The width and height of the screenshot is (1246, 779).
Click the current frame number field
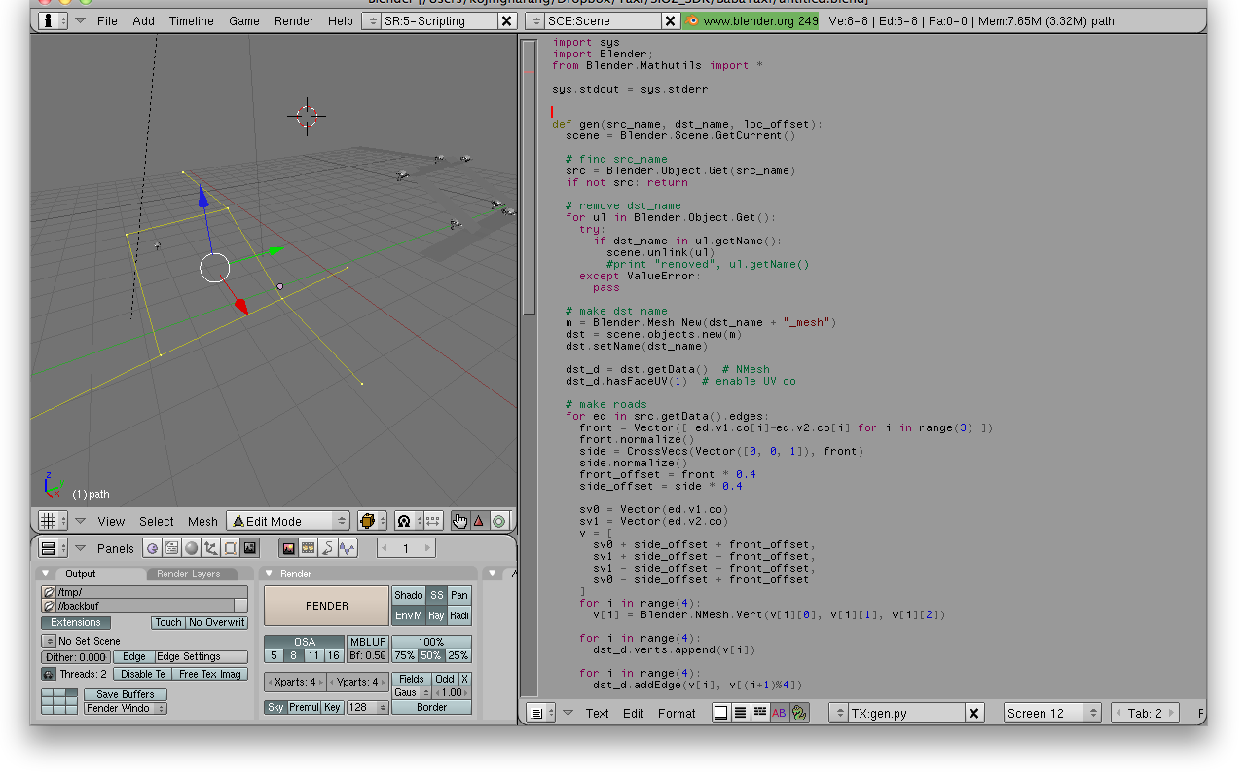pyautogui.click(x=406, y=548)
